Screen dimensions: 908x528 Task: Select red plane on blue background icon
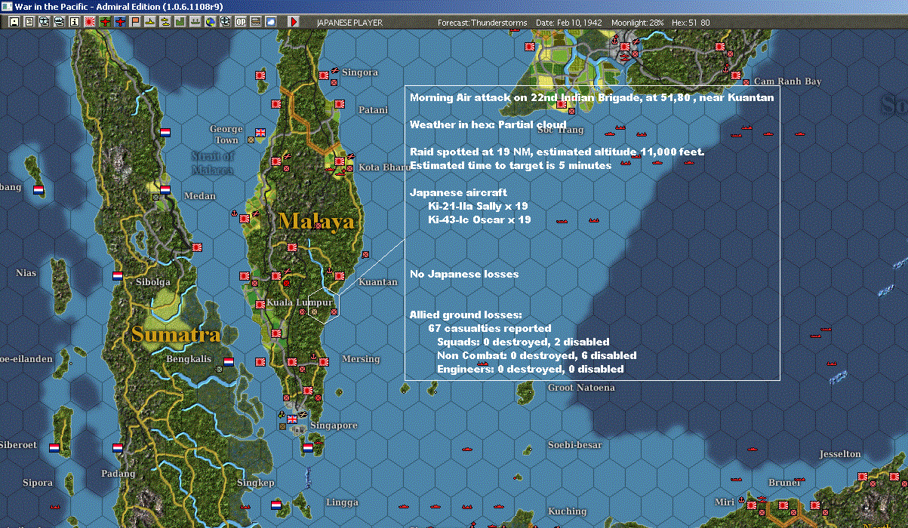coord(121,22)
